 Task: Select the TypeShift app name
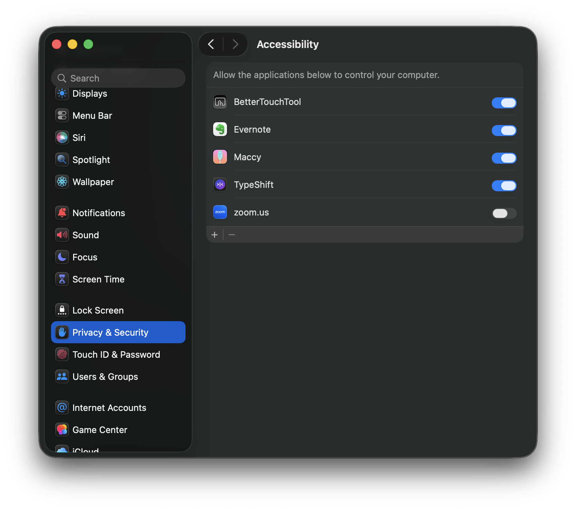[254, 185]
